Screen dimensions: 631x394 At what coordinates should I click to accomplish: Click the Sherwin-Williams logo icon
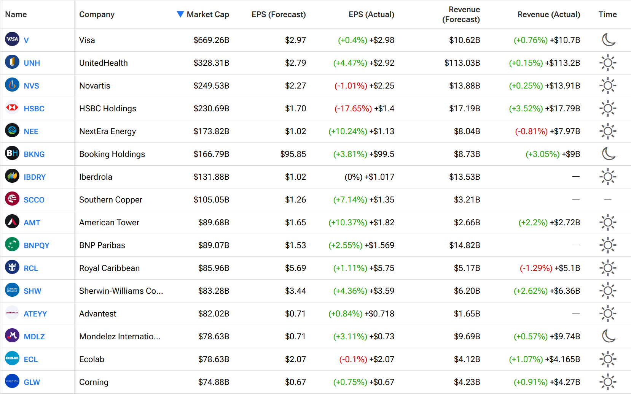coord(12,290)
